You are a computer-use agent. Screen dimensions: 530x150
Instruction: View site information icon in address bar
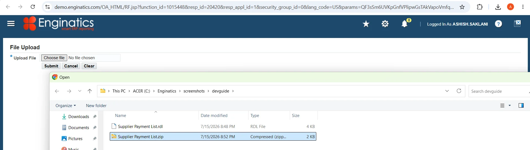pos(48,7)
